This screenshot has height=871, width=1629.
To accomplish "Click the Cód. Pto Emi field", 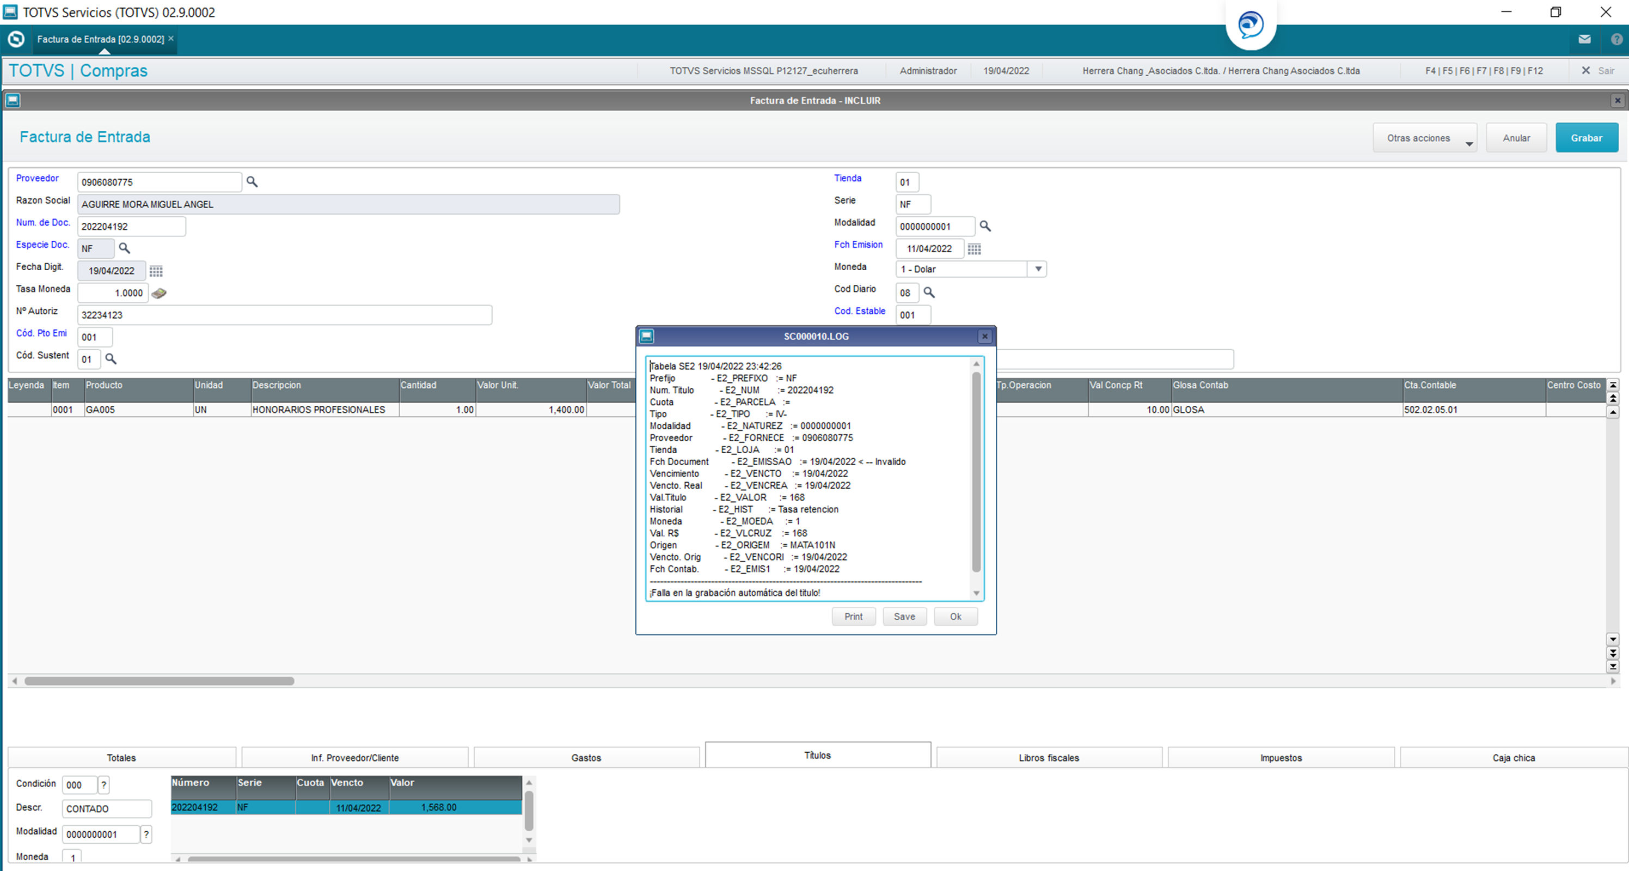I will click(x=95, y=337).
